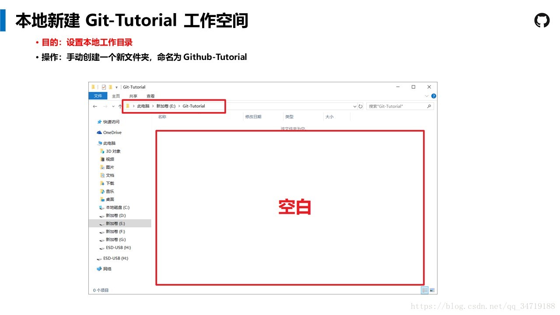
Task: Switch to details view in status bar
Action: click(425, 290)
